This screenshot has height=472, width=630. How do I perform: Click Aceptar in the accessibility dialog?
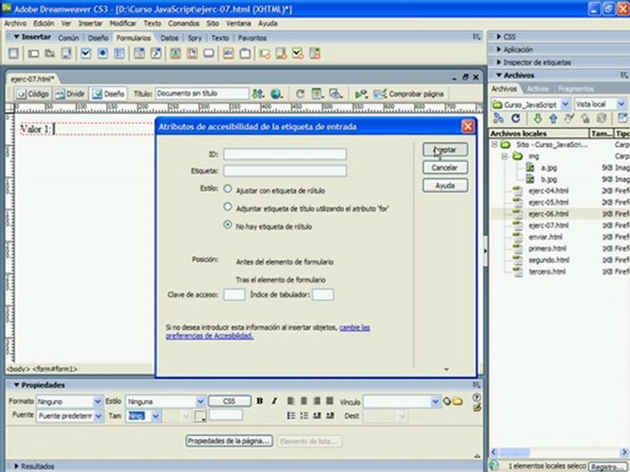pyautogui.click(x=445, y=149)
